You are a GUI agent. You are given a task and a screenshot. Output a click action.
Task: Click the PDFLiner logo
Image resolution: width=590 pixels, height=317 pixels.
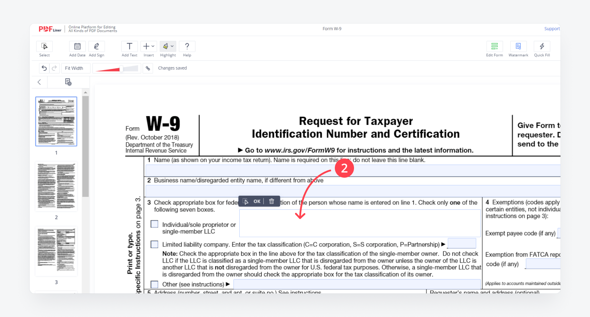(50, 29)
